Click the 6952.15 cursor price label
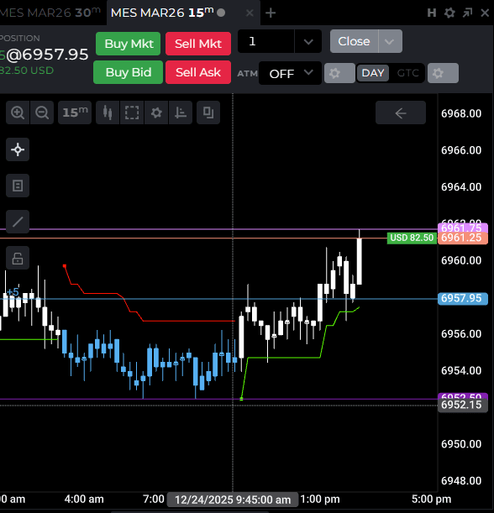 (463, 405)
